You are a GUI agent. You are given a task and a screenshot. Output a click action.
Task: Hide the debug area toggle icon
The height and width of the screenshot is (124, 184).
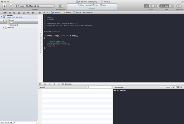pyautogui.click(x=40, y=84)
